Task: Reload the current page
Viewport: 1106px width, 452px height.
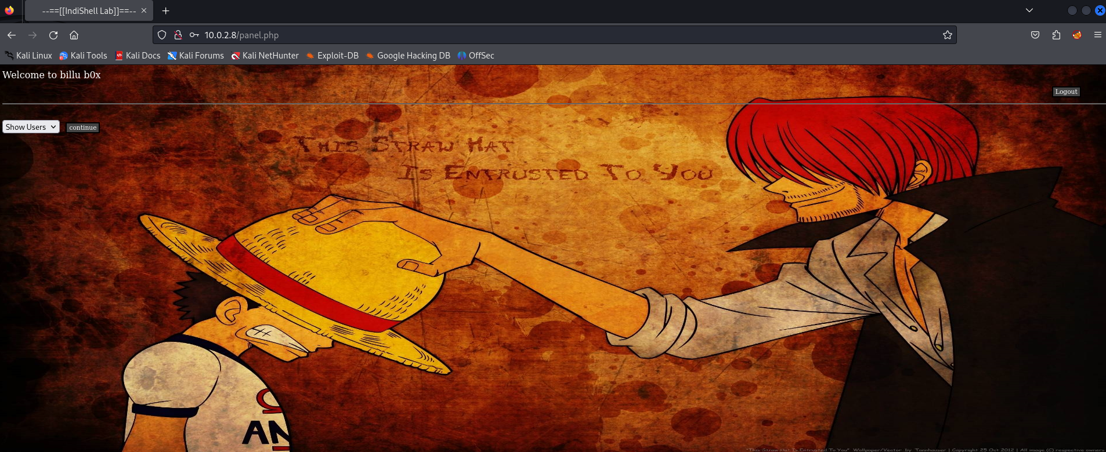Action: click(x=53, y=35)
